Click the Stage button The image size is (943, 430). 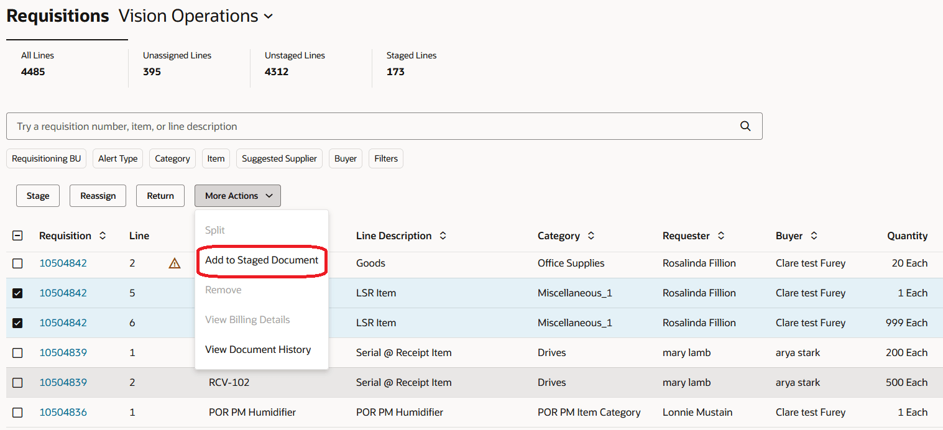click(x=37, y=195)
